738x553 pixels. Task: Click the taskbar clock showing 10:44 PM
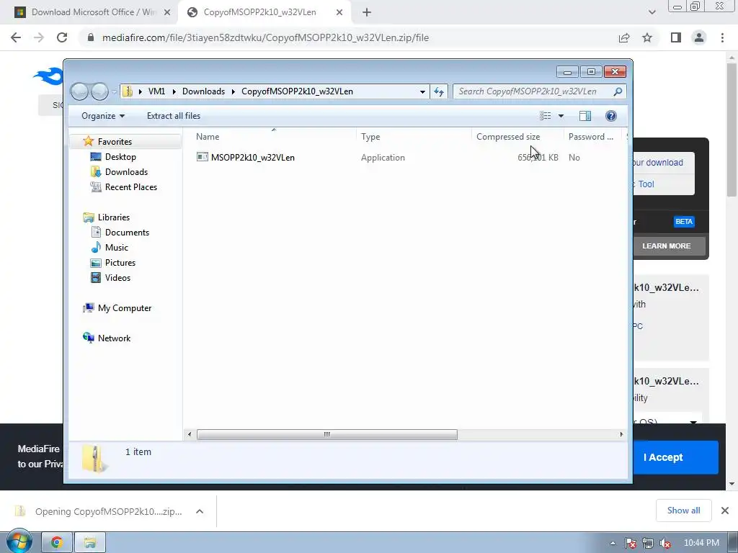point(701,543)
